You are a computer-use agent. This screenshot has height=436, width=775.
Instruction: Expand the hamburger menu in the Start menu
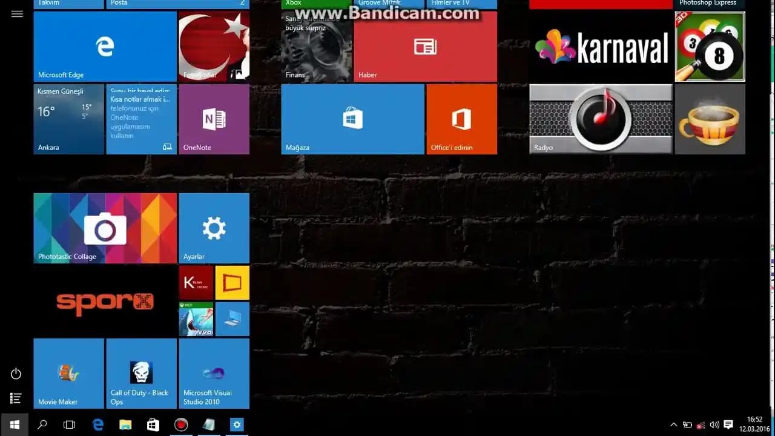coord(16,13)
